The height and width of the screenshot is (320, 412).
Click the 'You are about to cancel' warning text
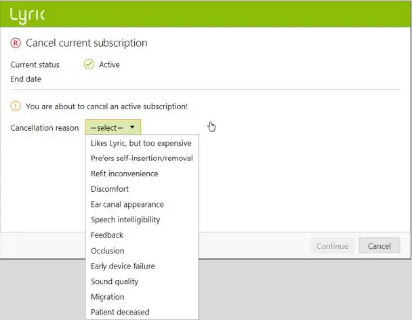[x=106, y=106]
